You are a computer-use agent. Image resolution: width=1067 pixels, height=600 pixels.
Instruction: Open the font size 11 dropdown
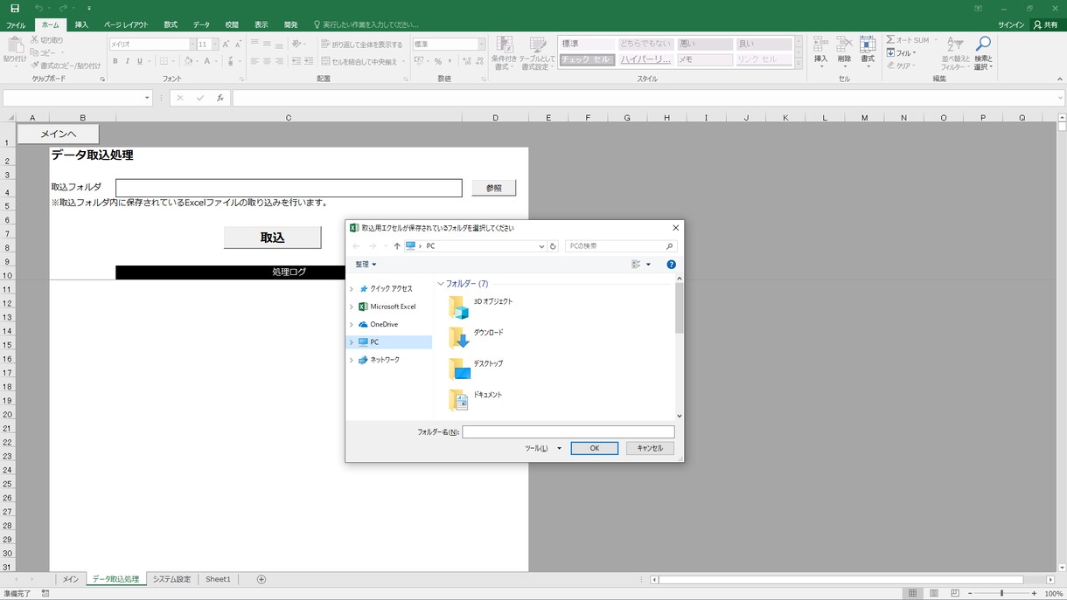coord(215,44)
